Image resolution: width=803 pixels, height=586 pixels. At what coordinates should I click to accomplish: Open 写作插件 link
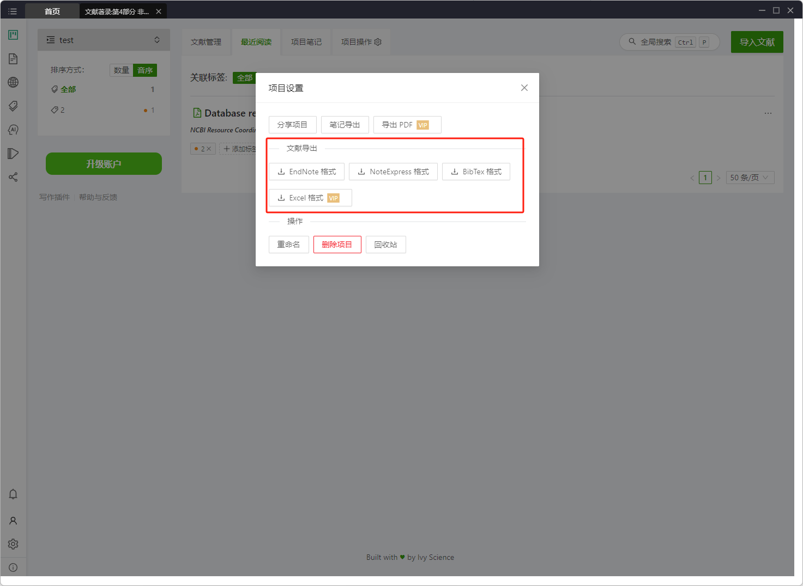[55, 197]
